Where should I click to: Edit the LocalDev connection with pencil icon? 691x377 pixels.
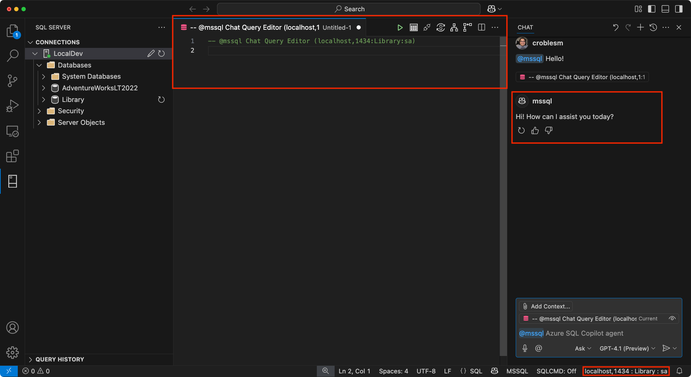(x=151, y=54)
